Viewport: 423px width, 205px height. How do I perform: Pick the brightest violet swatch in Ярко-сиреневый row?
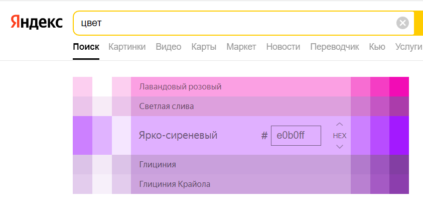(x=399, y=135)
